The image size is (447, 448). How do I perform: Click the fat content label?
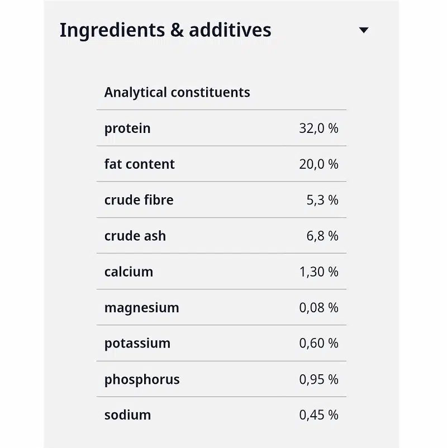click(140, 164)
